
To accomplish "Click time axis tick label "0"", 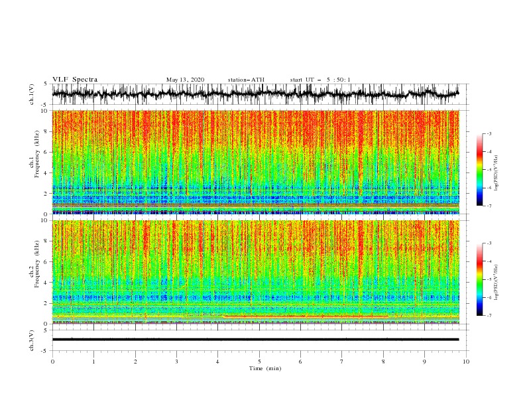I will tap(52, 362).
